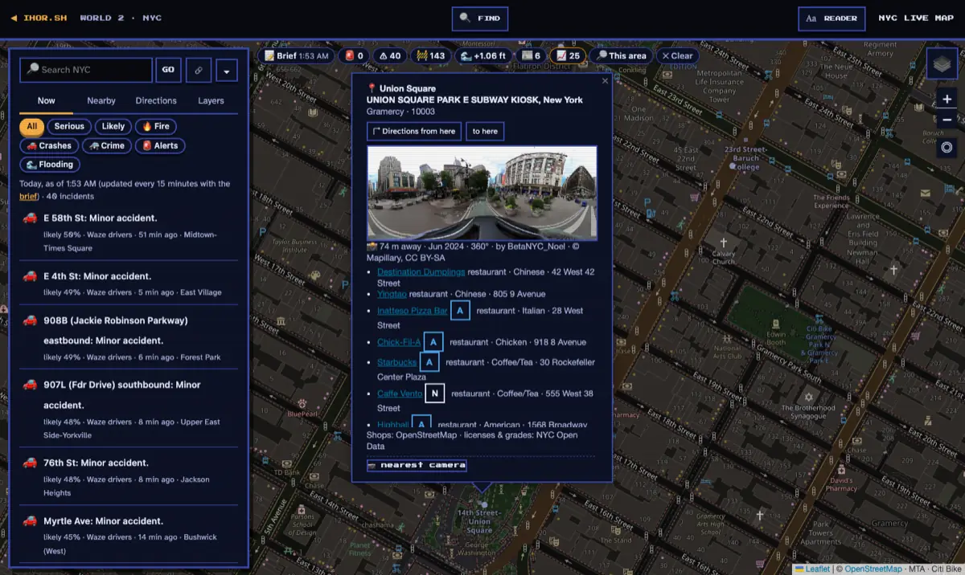Viewport: 965px width, 575px height.
Task: Select the All incident filter
Action: (31, 126)
